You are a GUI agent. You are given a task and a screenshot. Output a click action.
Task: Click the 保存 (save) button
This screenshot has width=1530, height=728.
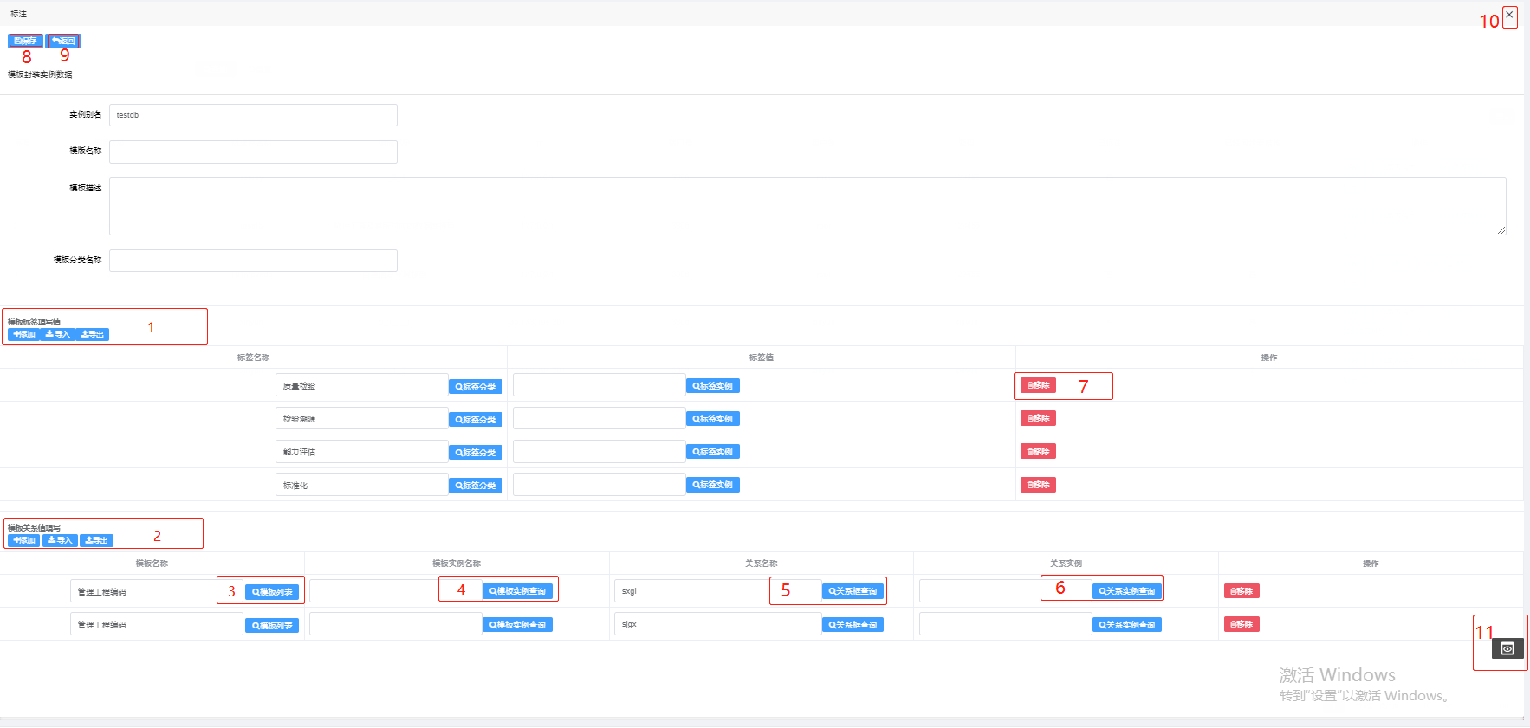click(25, 41)
